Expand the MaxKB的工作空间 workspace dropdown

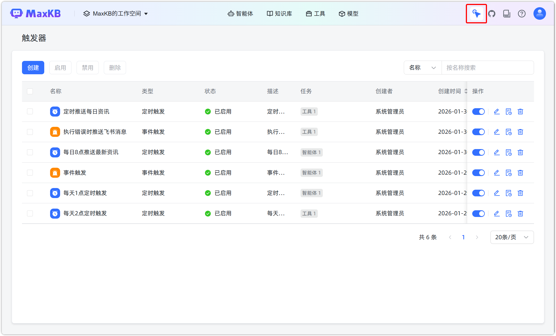pyautogui.click(x=116, y=13)
